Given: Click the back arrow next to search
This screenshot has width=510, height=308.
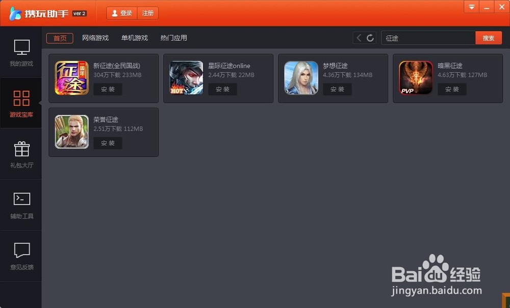Looking at the screenshot, I should tap(359, 38).
